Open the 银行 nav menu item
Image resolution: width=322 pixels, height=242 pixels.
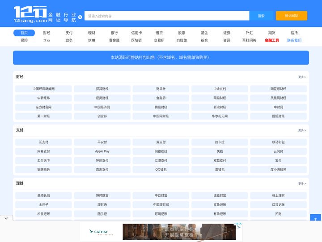click(114, 33)
